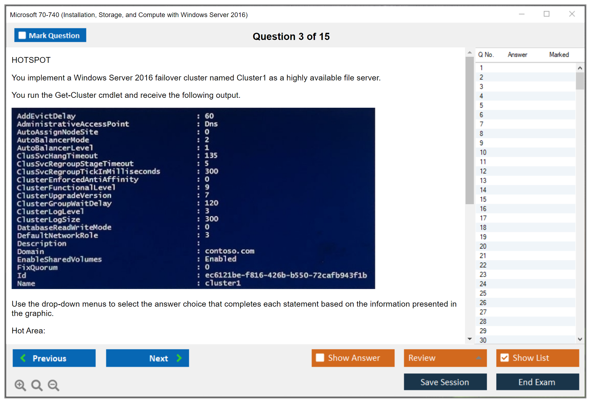The image size is (593, 405).
Task: Click the zoom in magnifier icon
Action: (20, 385)
